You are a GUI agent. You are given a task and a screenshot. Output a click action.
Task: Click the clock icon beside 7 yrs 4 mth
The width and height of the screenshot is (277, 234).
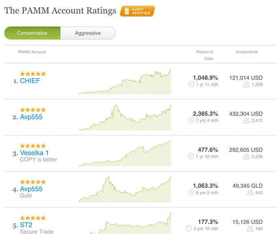191,120
